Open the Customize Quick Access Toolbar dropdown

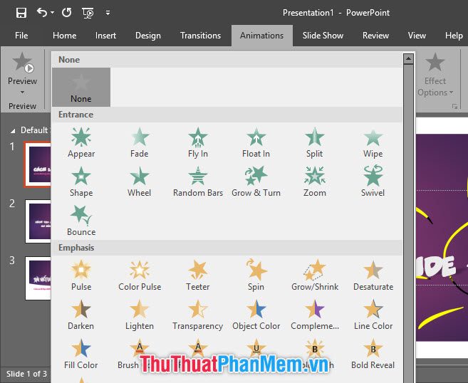point(108,12)
